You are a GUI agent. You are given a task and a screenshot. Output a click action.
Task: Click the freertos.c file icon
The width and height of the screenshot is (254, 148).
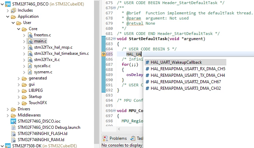coord(30,35)
